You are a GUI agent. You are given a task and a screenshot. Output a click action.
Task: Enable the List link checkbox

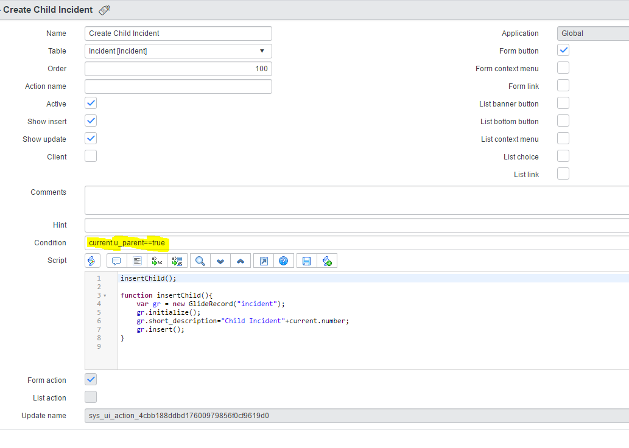click(563, 173)
